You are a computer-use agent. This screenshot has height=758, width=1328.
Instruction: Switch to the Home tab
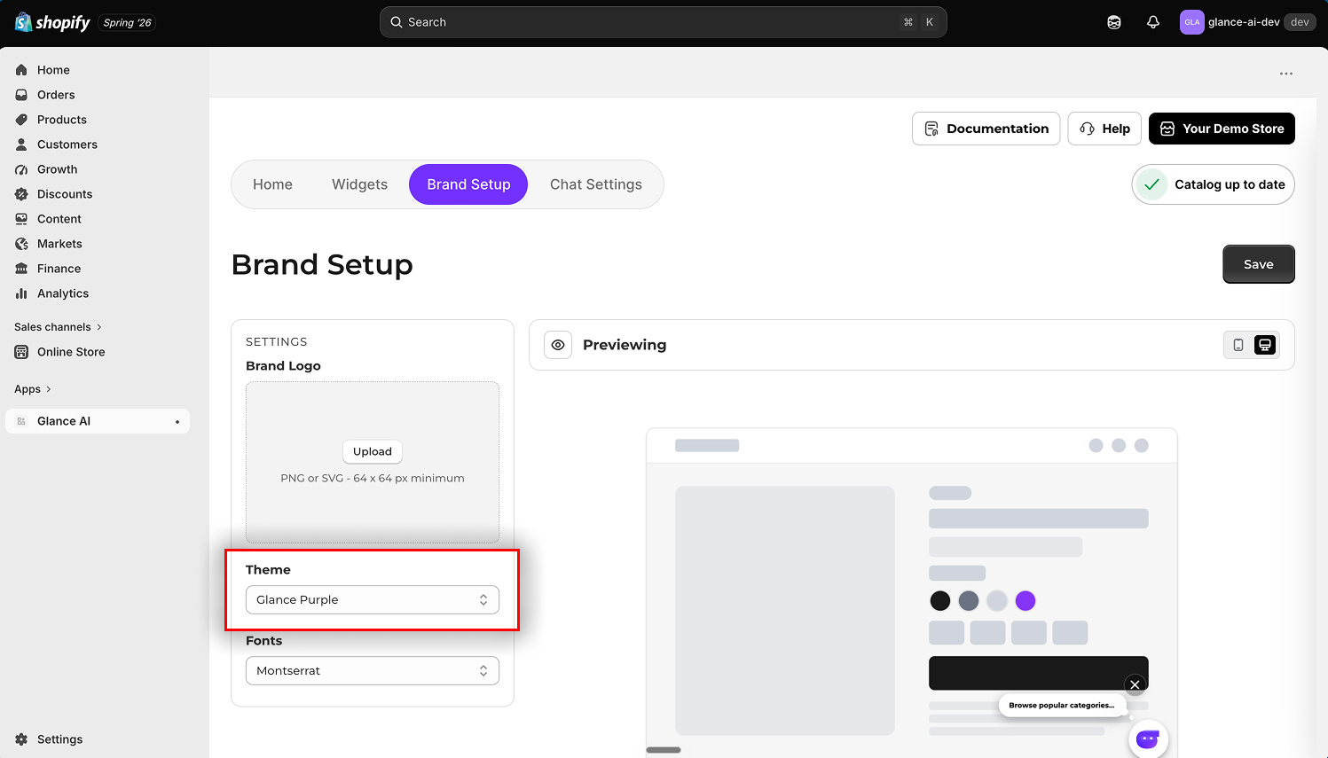point(272,184)
